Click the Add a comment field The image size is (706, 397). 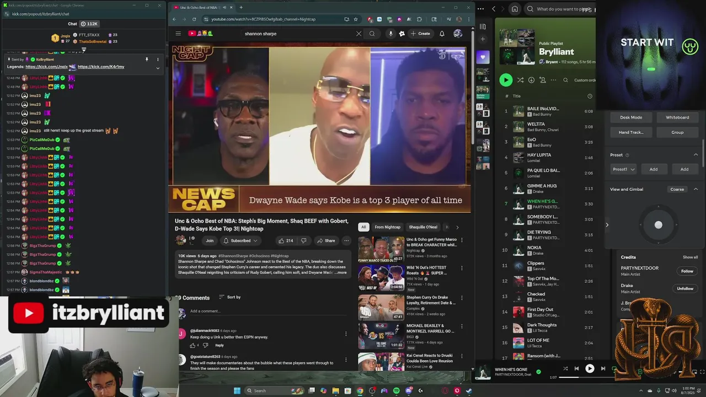point(269,312)
